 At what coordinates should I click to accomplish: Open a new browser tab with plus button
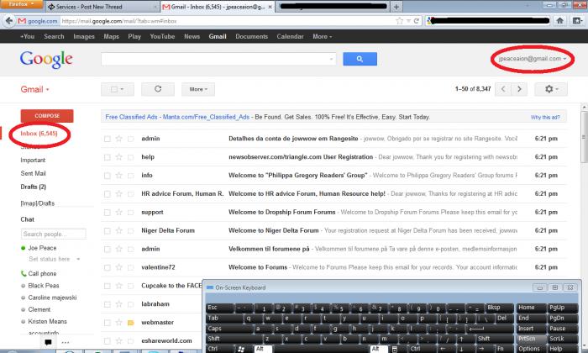pyautogui.click(x=396, y=7)
